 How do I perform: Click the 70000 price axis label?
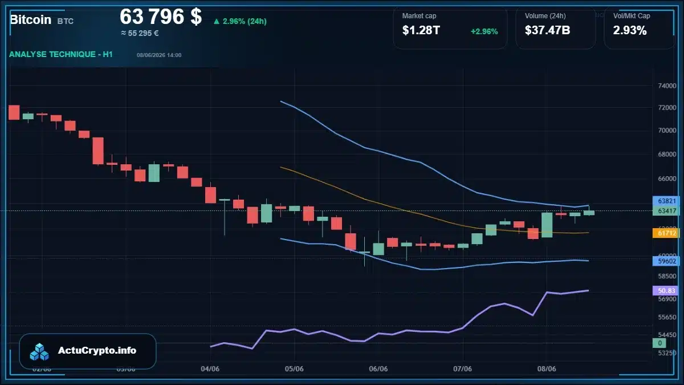[666, 130]
